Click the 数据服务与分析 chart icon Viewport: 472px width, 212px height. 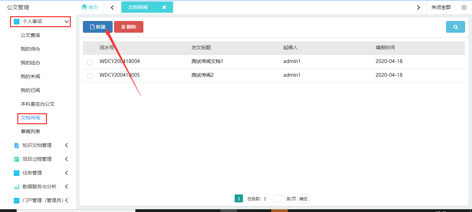(x=17, y=187)
